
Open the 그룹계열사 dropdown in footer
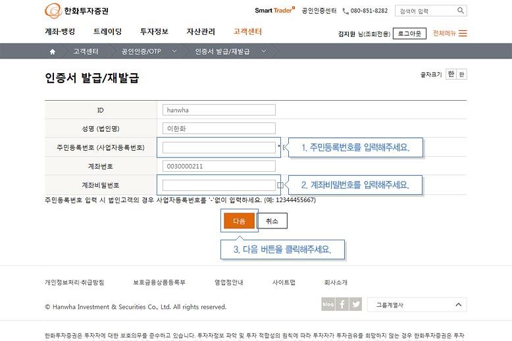[x=417, y=305]
